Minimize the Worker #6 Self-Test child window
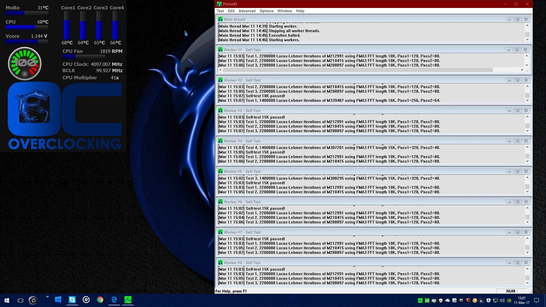 click(x=509, y=202)
